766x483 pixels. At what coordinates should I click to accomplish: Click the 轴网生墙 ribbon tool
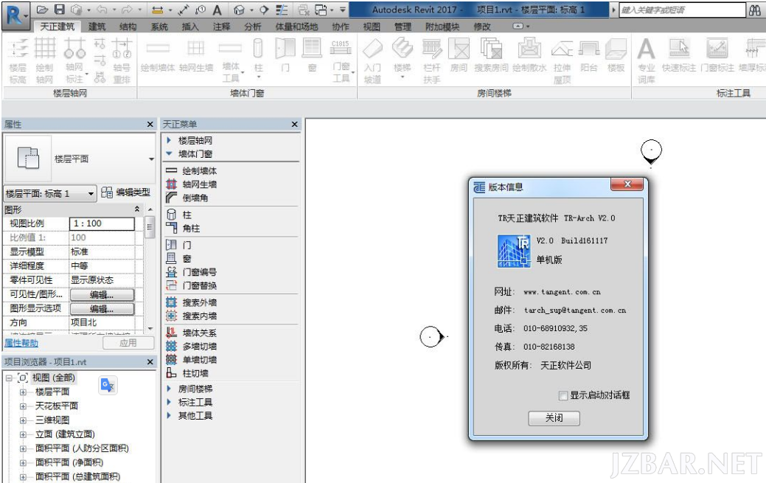tap(196, 57)
